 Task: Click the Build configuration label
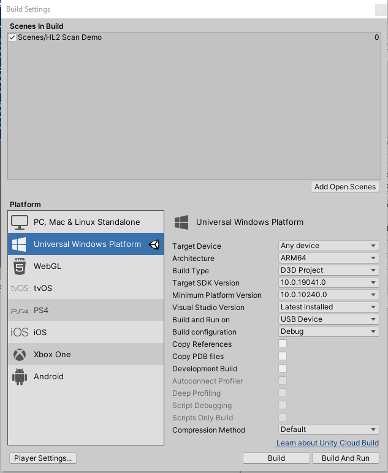pos(204,332)
